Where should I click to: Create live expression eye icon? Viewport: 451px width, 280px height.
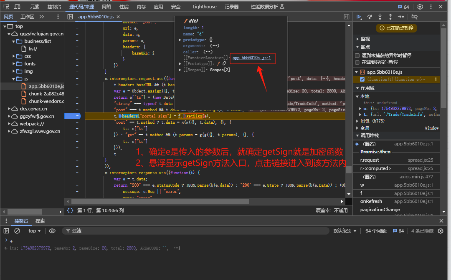coord(52,231)
